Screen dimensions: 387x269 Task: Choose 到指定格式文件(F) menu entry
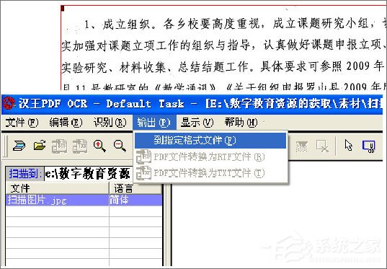[x=210, y=141]
